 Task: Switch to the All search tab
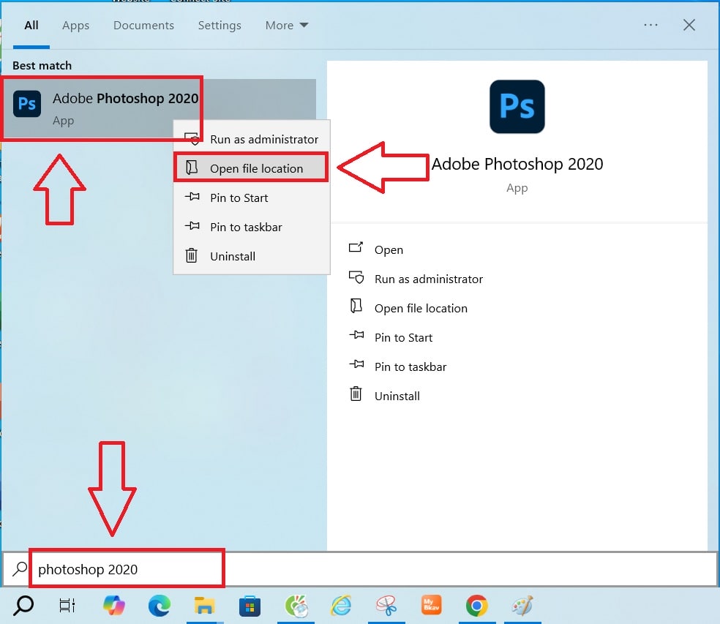click(31, 26)
